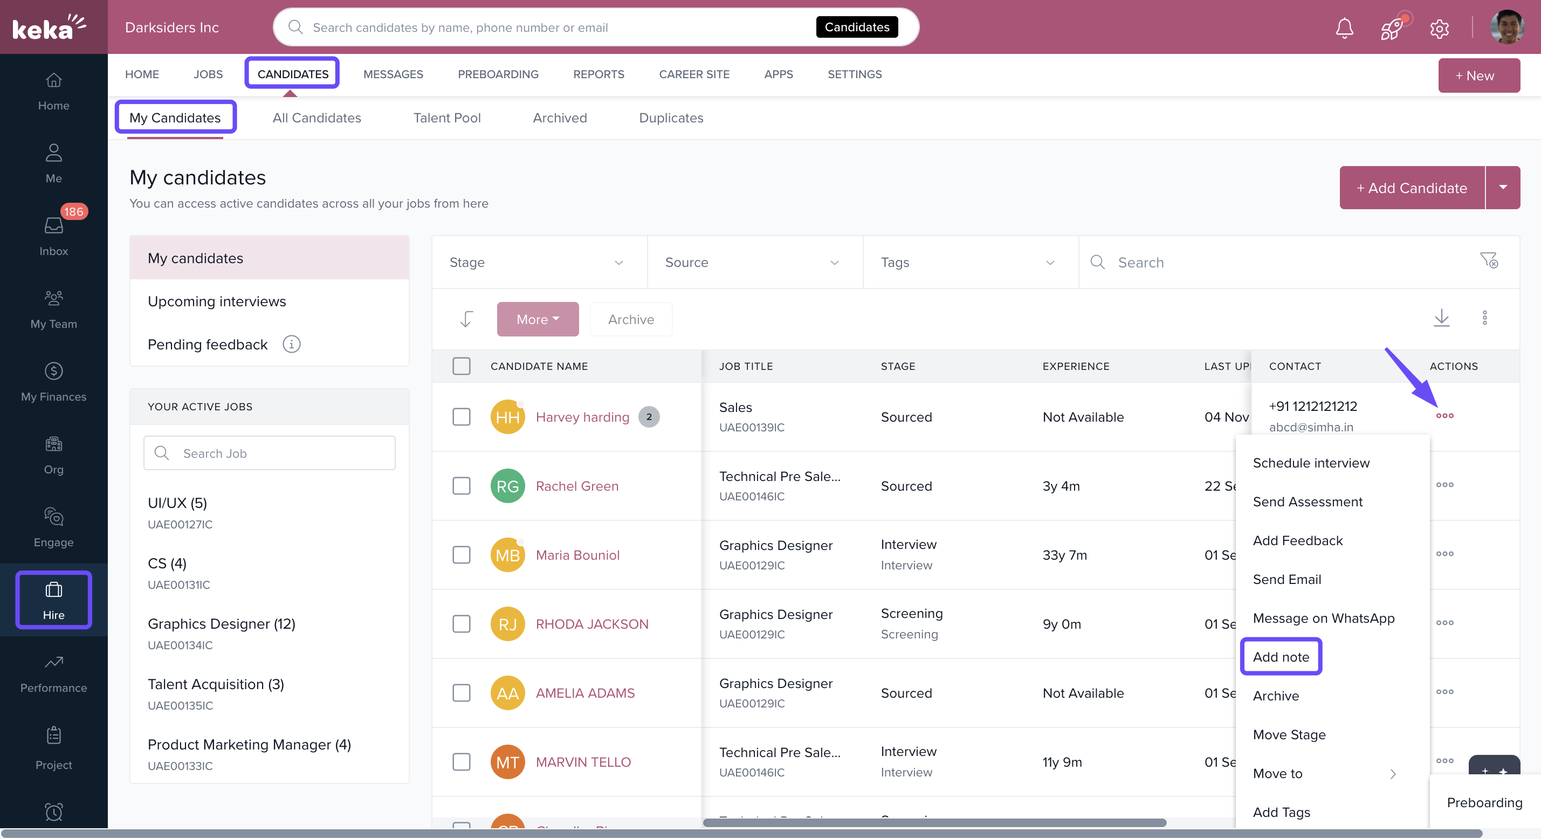The height and width of the screenshot is (839, 1541).
Task: Click the download candidates icon
Action: [x=1441, y=318]
